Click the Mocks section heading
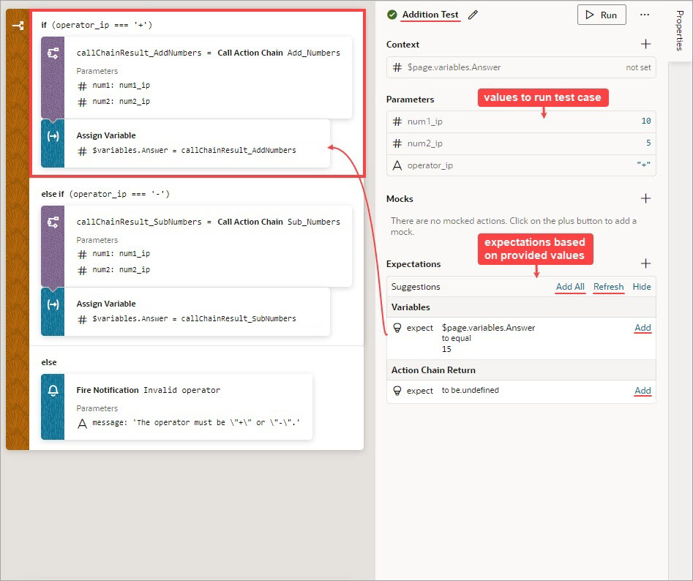This screenshot has width=693, height=581. (400, 199)
